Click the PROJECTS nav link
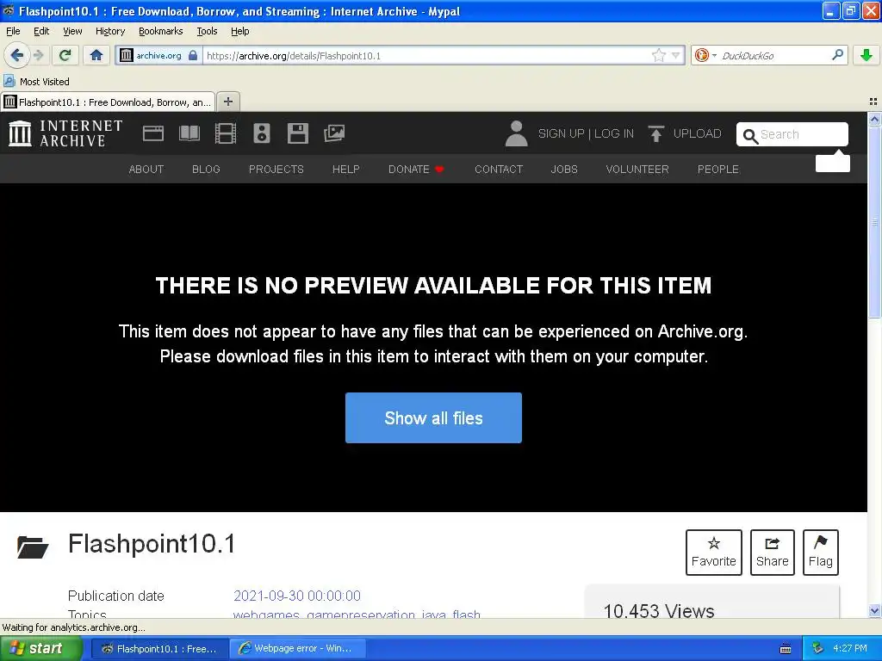Screen dimensions: 882x661 [276, 170]
